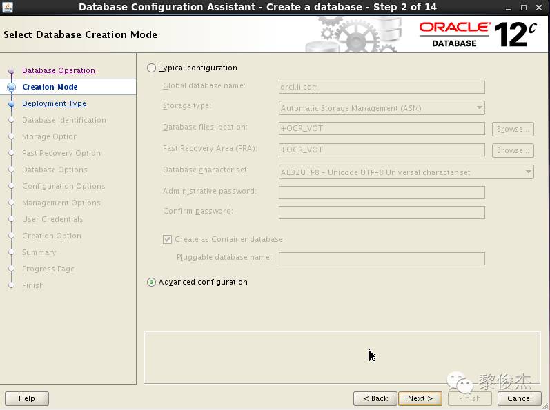Open Help
Viewport: 550px width, 410px height.
27,398
